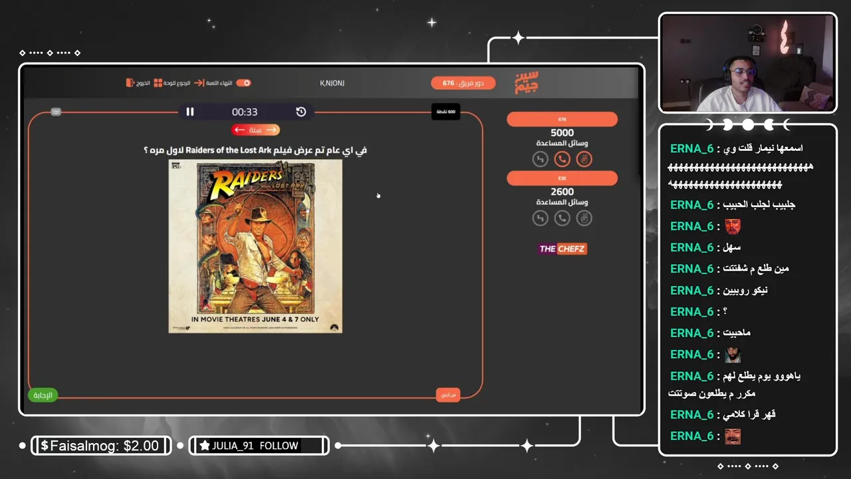Click the THE CHEFZ sponsor logo

tap(562, 249)
